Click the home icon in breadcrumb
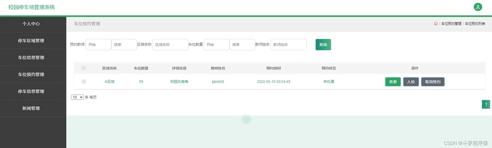Screen dimensions: 492x148 [436, 24]
